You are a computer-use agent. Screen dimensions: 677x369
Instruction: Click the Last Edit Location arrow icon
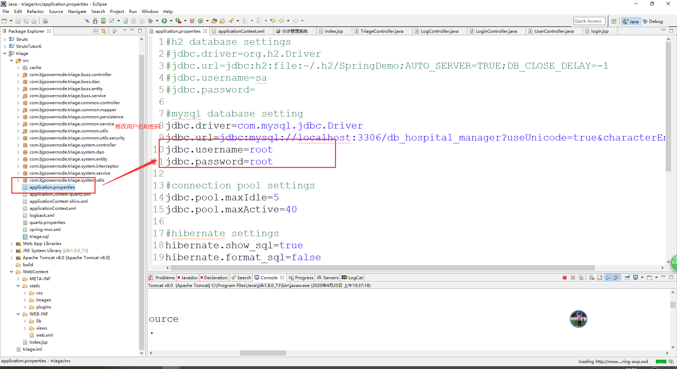pyautogui.click(x=273, y=21)
